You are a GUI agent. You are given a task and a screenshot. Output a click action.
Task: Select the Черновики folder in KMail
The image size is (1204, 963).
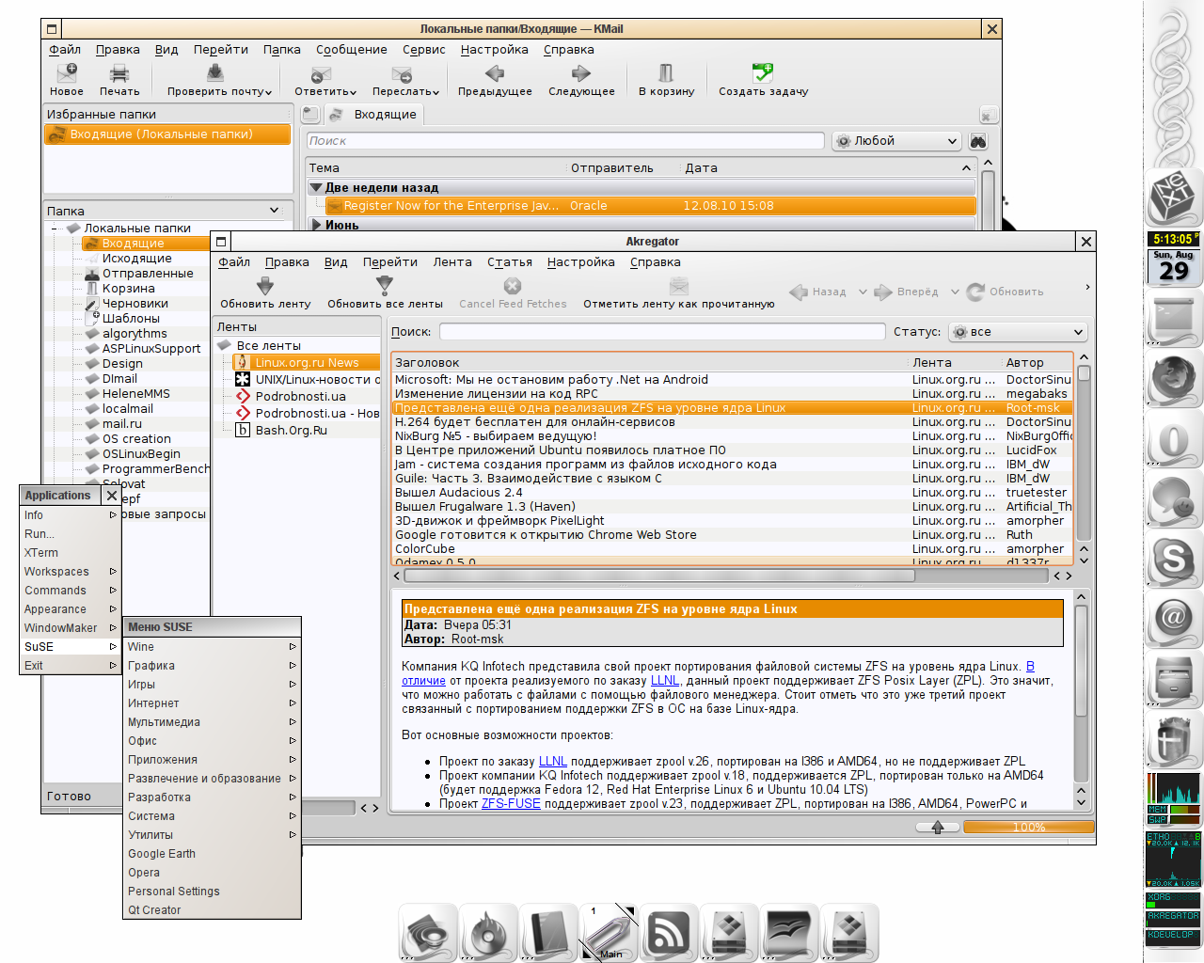click(x=135, y=304)
